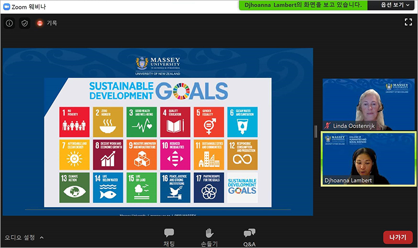Click the Sustainable Development Goals slide heading
This screenshot has height=248, width=418.
coord(159,91)
